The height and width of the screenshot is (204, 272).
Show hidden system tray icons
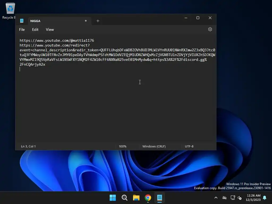(216, 198)
